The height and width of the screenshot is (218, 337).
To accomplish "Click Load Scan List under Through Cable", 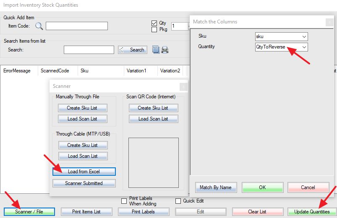I will [83, 156].
